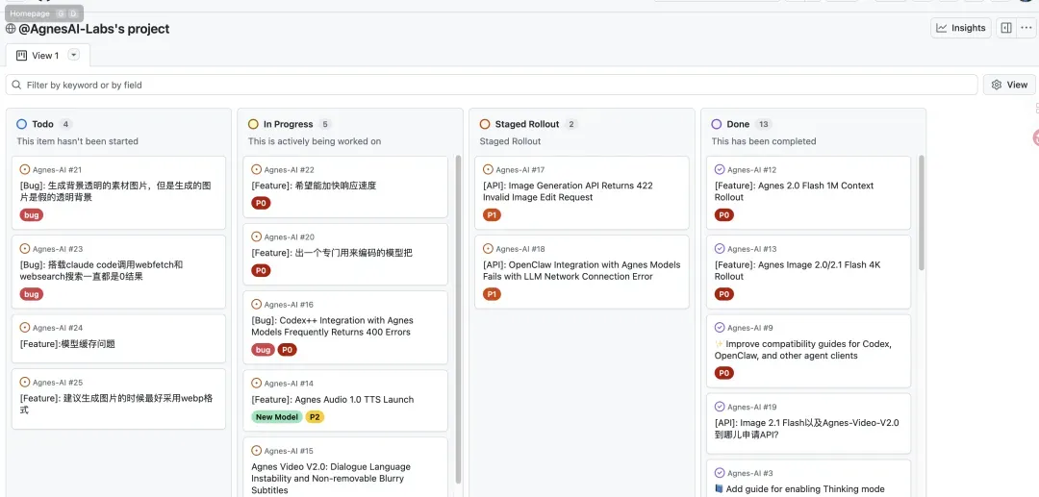Click the In Progress column scrollbar
This screenshot has width=1039, height=497.
coord(457,321)
